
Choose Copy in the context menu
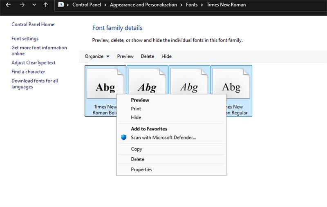pos(171,149)
